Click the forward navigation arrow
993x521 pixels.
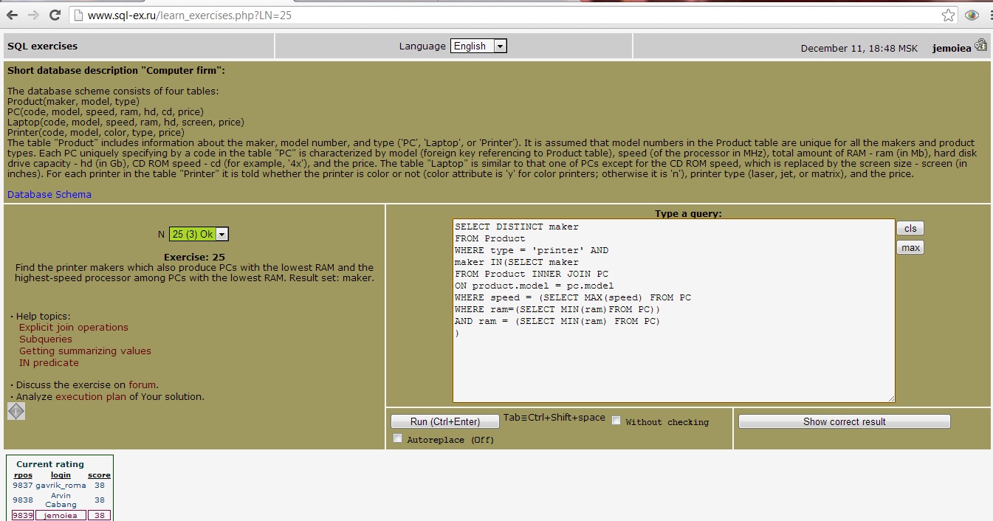(33, 14)
